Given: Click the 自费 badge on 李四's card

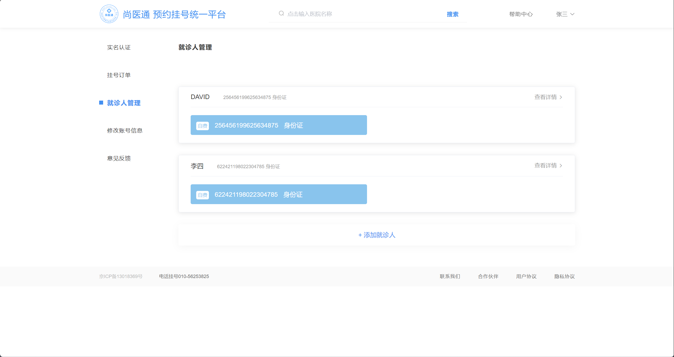Looking at the screenshot, I should click(x=203, y=195).
